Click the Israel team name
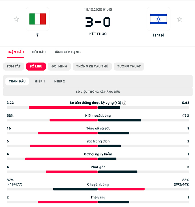195x207 pixels. pyautogui.click(x=158, y=35)
